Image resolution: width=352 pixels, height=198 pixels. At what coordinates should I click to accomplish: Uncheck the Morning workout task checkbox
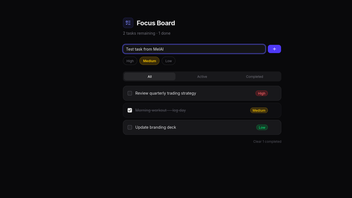coord(130,110)
